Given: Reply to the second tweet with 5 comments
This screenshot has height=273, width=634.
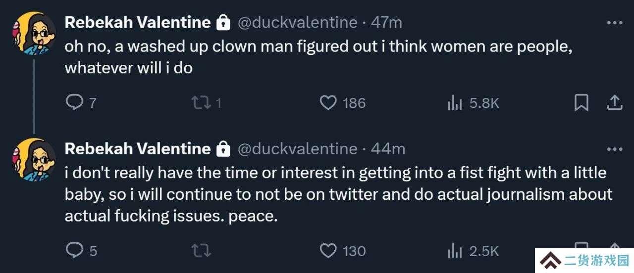Looking at the screenshot, I should [81, 251].
